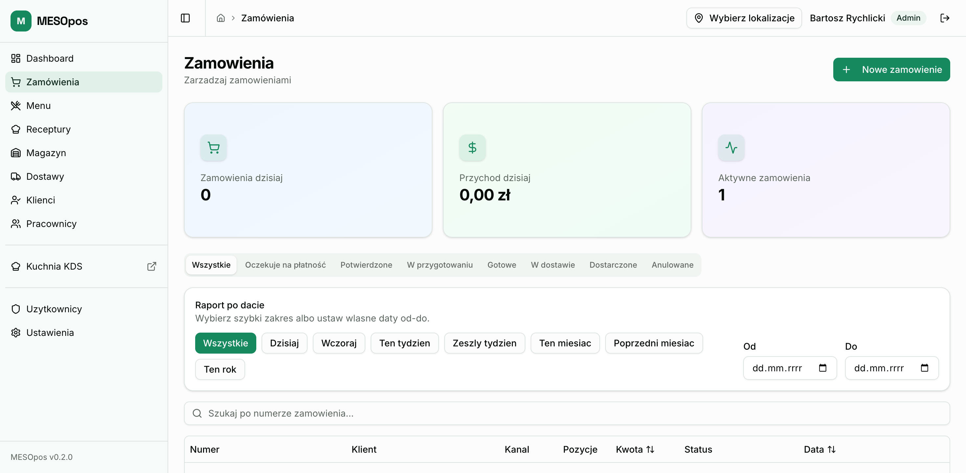Open Wybierz lokalizacje location selector

click(x=744, y=18)
